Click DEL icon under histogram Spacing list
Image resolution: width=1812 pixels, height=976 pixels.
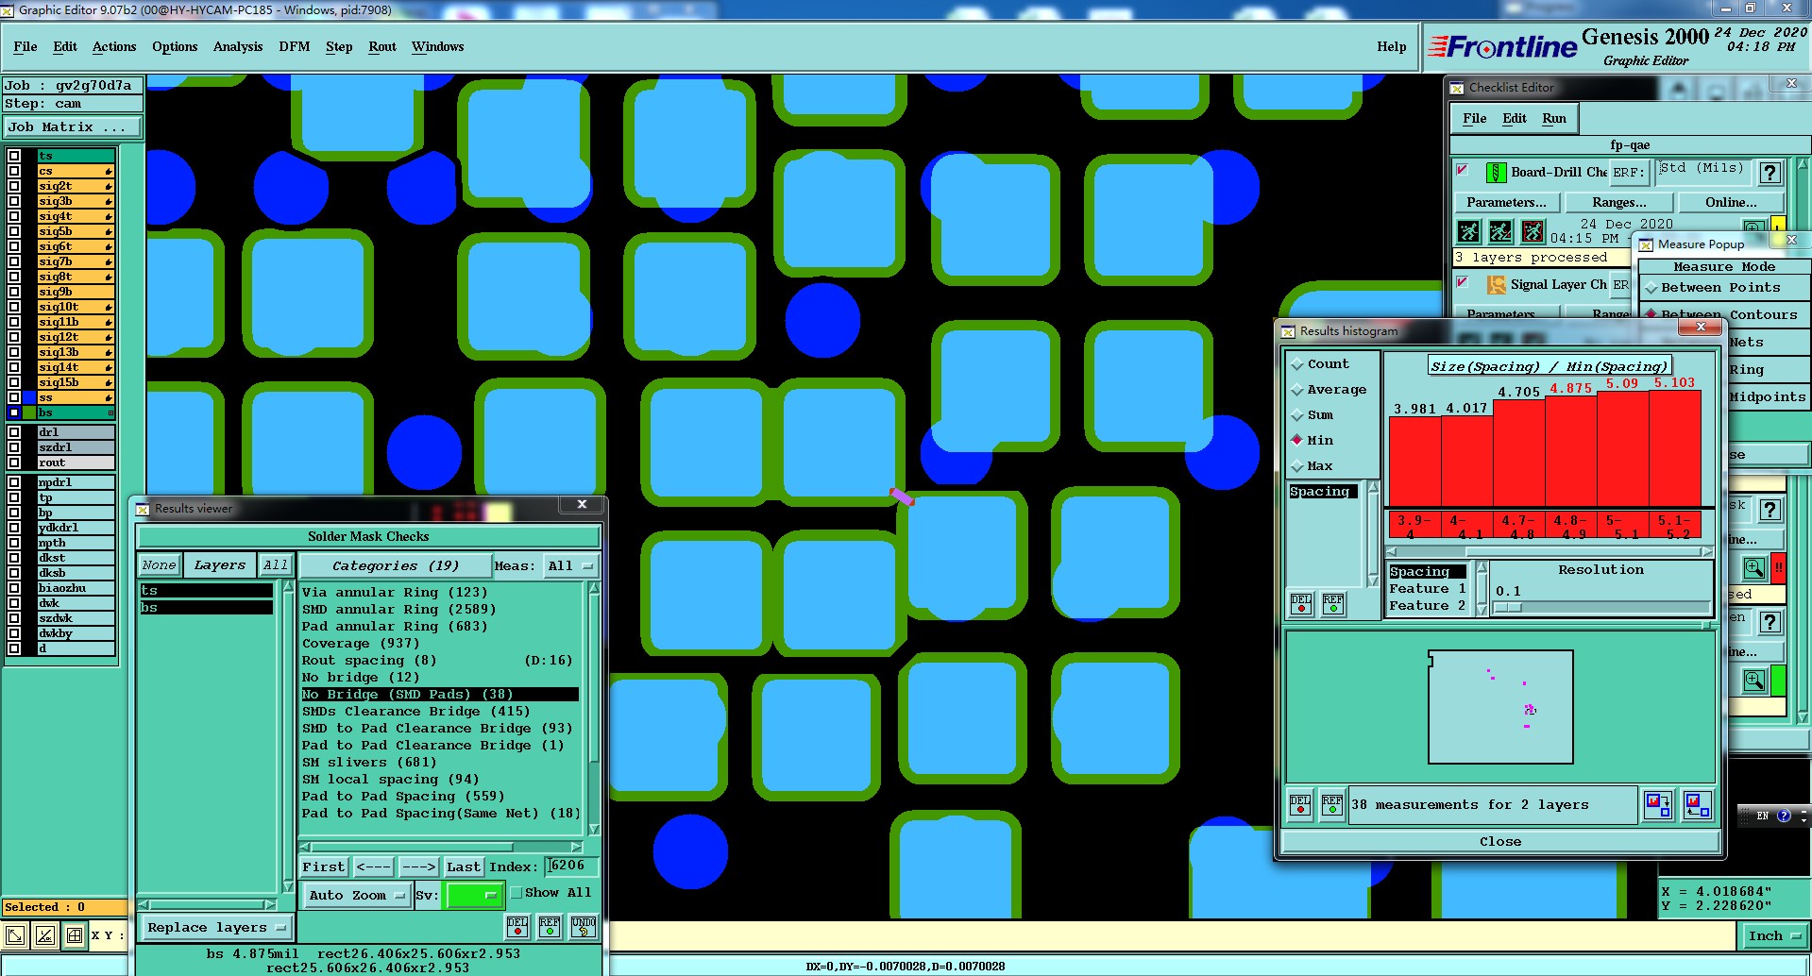1301,603
